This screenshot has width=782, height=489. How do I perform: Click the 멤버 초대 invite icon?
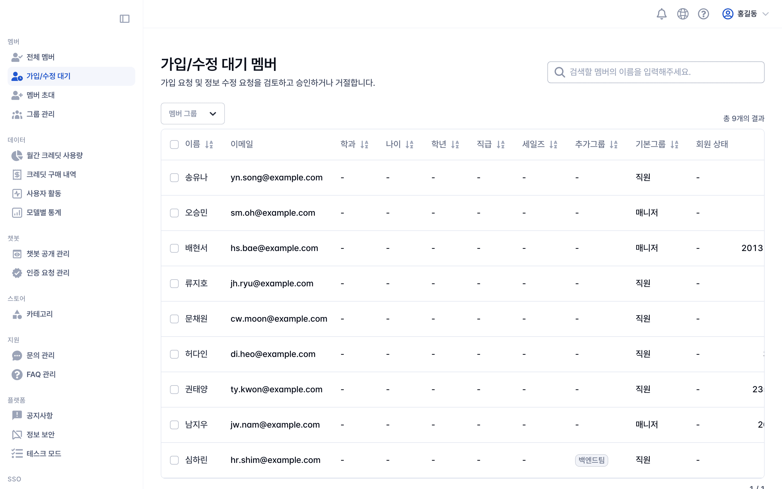coord(17,95)
